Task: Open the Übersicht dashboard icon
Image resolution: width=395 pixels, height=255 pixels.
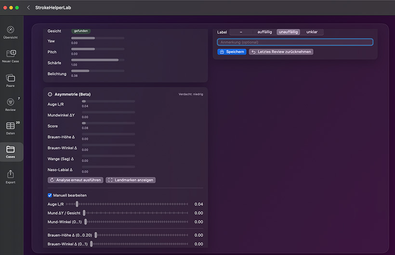Action: coord(11,30)
